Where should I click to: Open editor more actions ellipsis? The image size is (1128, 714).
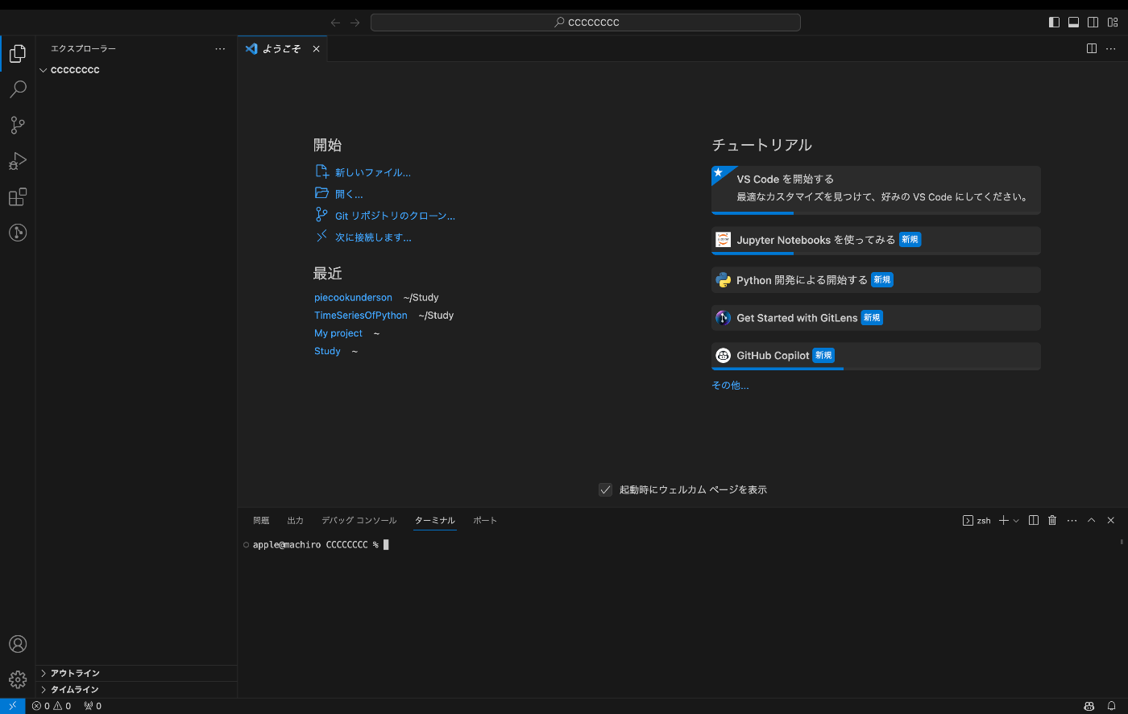point(1111,48)
